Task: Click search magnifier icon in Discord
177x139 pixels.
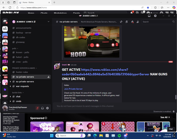Action: pyautogui.click(x=173, y=22)
